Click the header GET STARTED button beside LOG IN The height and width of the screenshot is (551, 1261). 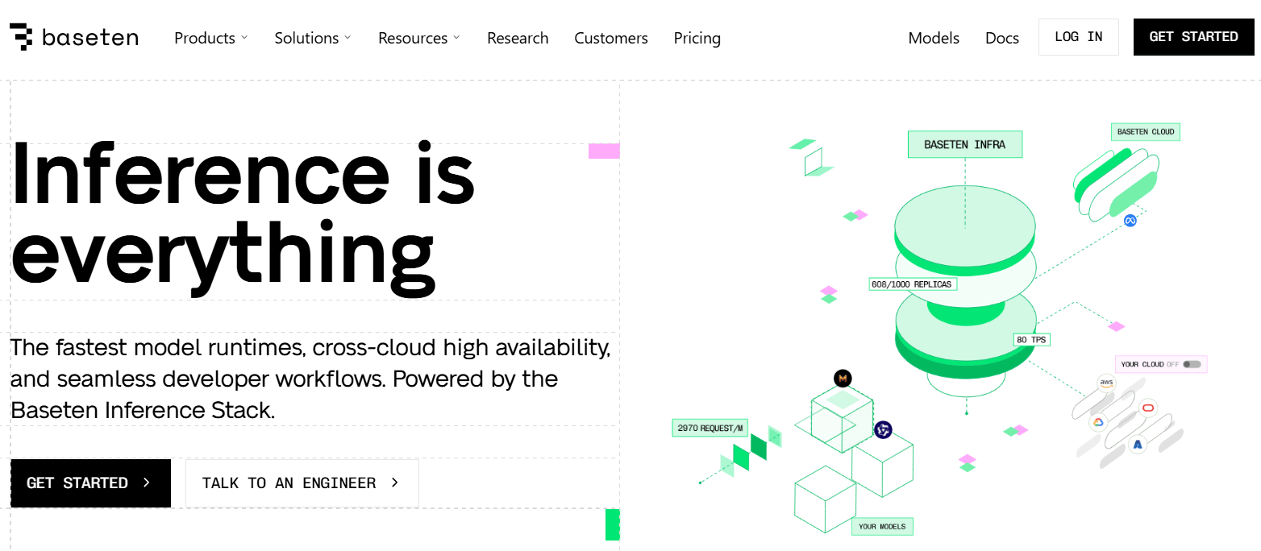1194,37
